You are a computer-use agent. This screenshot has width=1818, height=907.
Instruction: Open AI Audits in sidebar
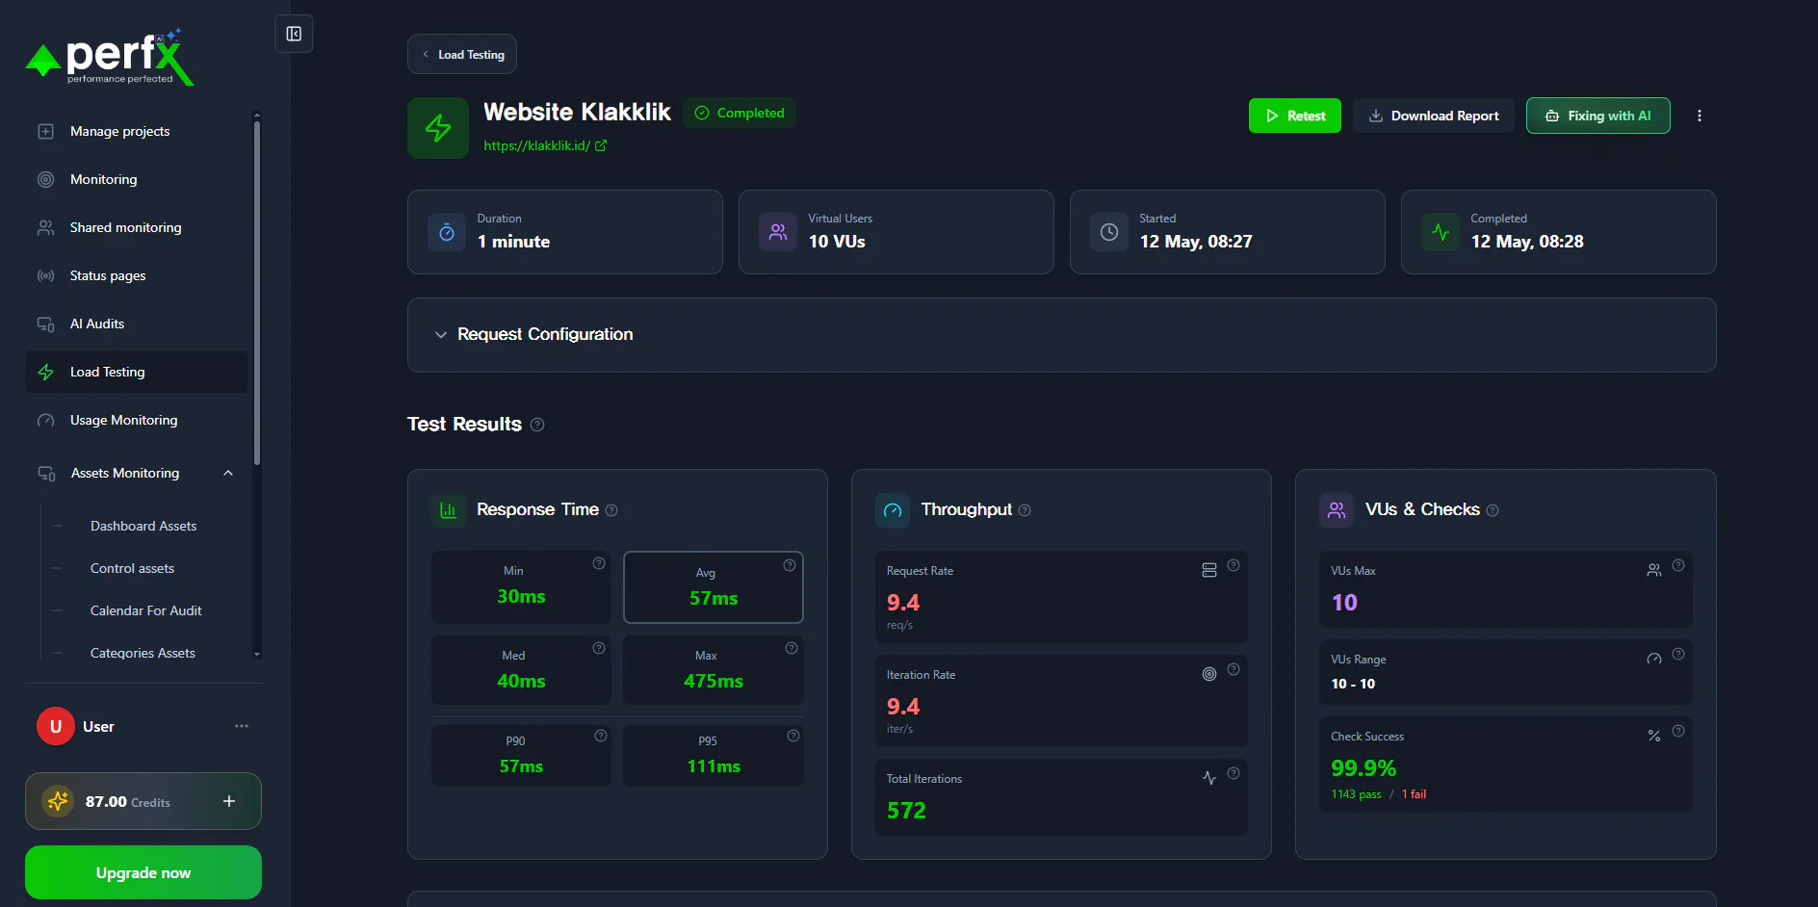137,324
